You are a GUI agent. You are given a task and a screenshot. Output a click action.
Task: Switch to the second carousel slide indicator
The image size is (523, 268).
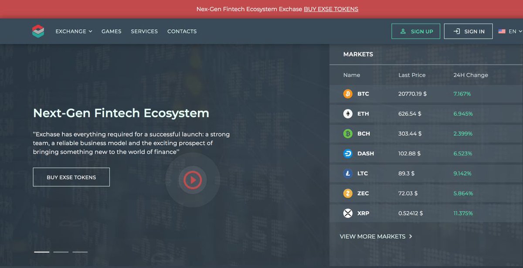[x=61, y=252]
